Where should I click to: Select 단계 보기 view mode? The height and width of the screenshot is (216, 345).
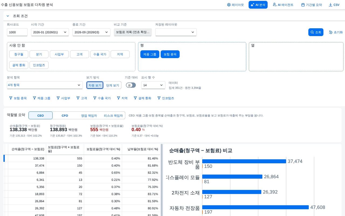tap(112, 85)
